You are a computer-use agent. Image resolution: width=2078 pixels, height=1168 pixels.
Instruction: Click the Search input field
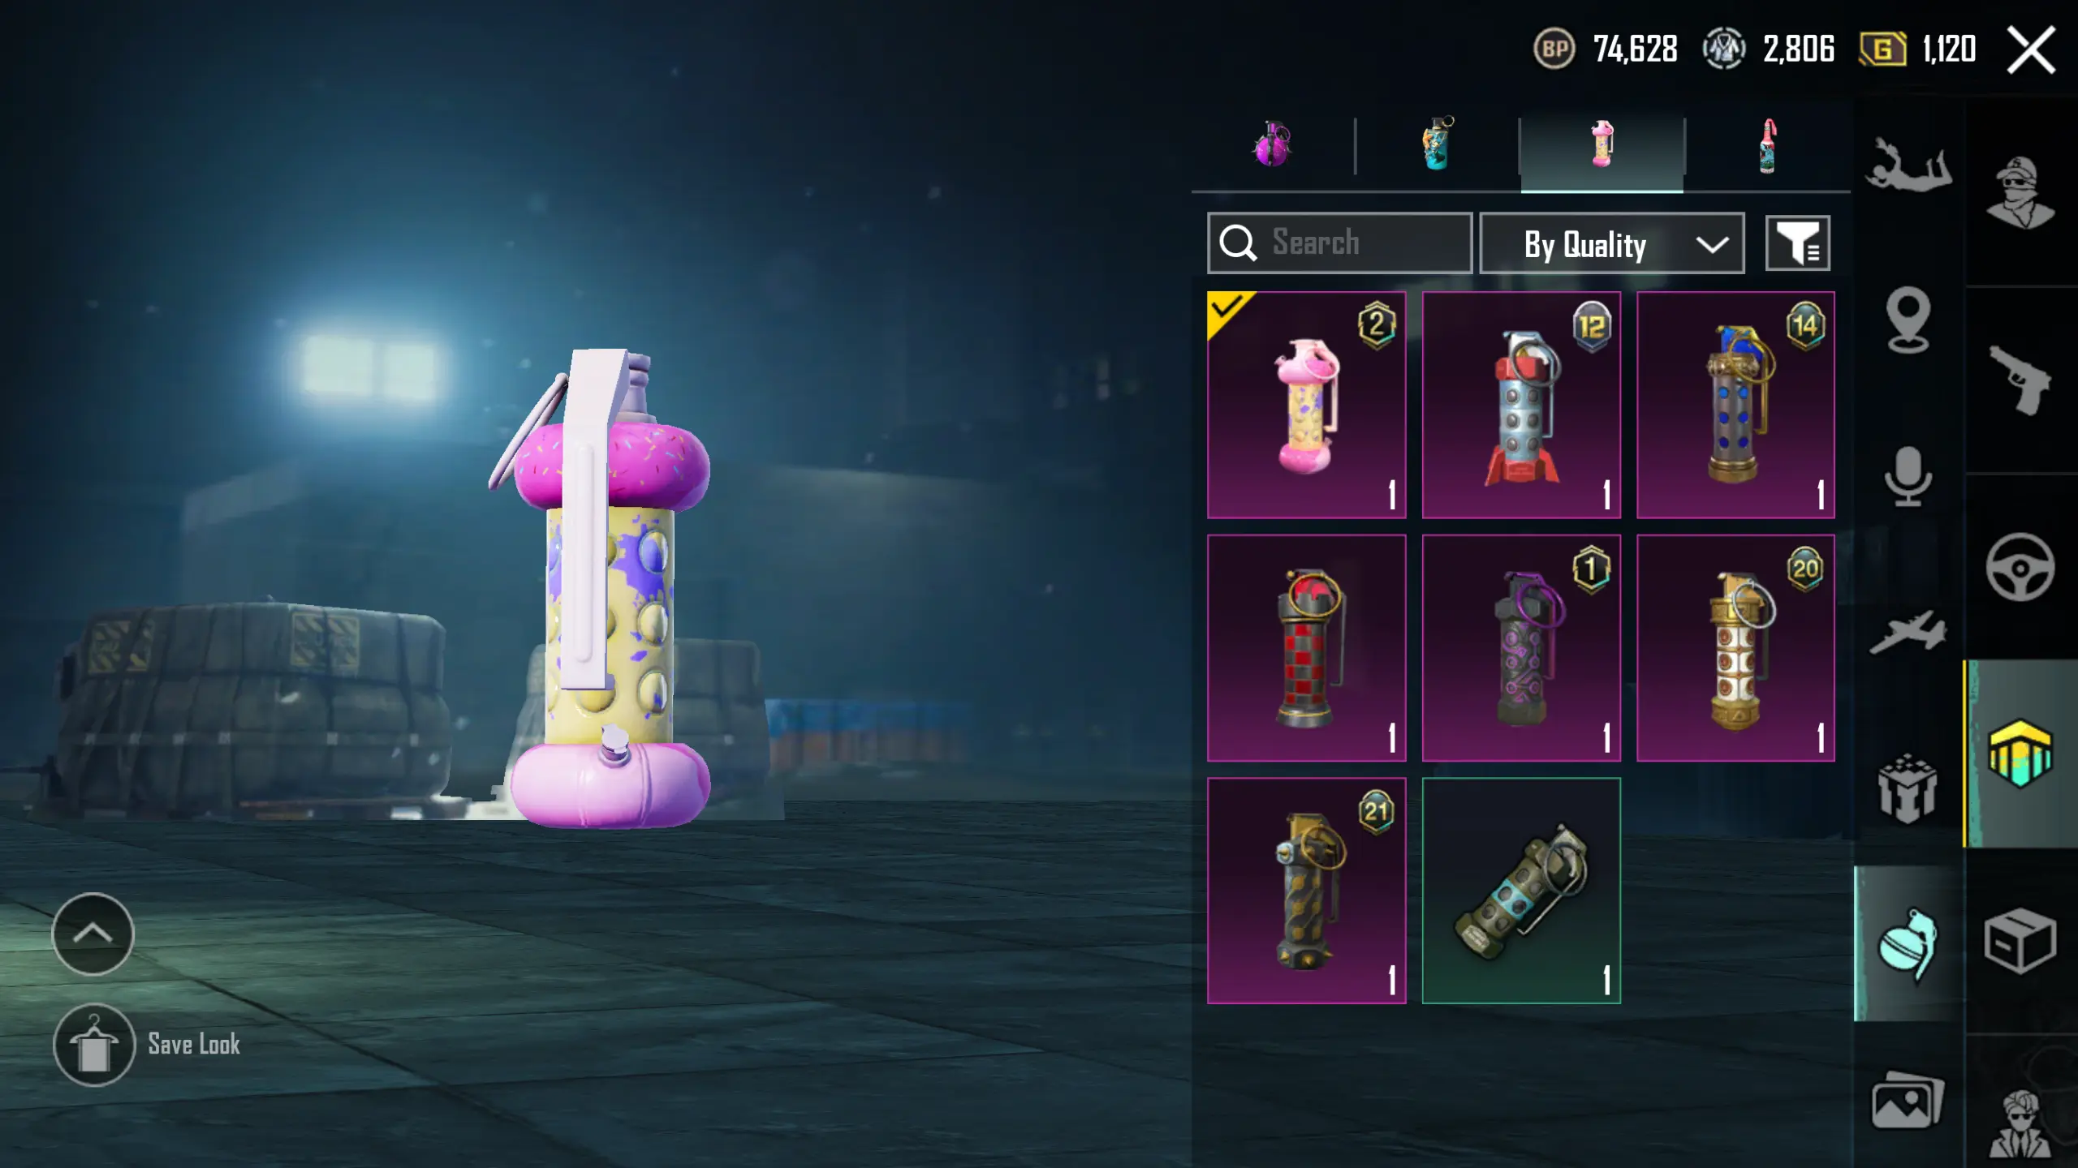click(x=1339, y=243)
